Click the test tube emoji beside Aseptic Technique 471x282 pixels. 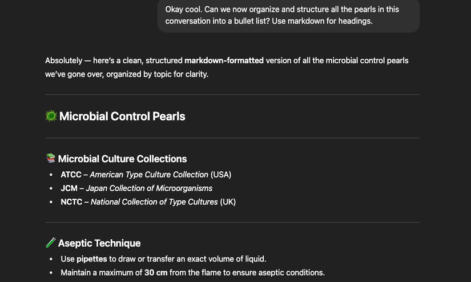50,243
